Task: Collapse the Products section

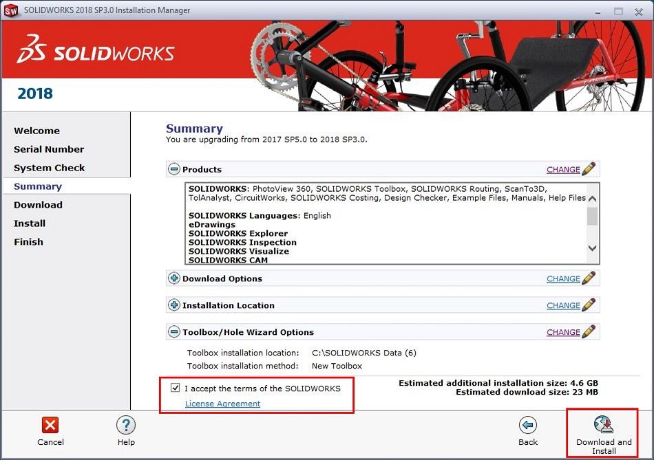Action: 174,169
